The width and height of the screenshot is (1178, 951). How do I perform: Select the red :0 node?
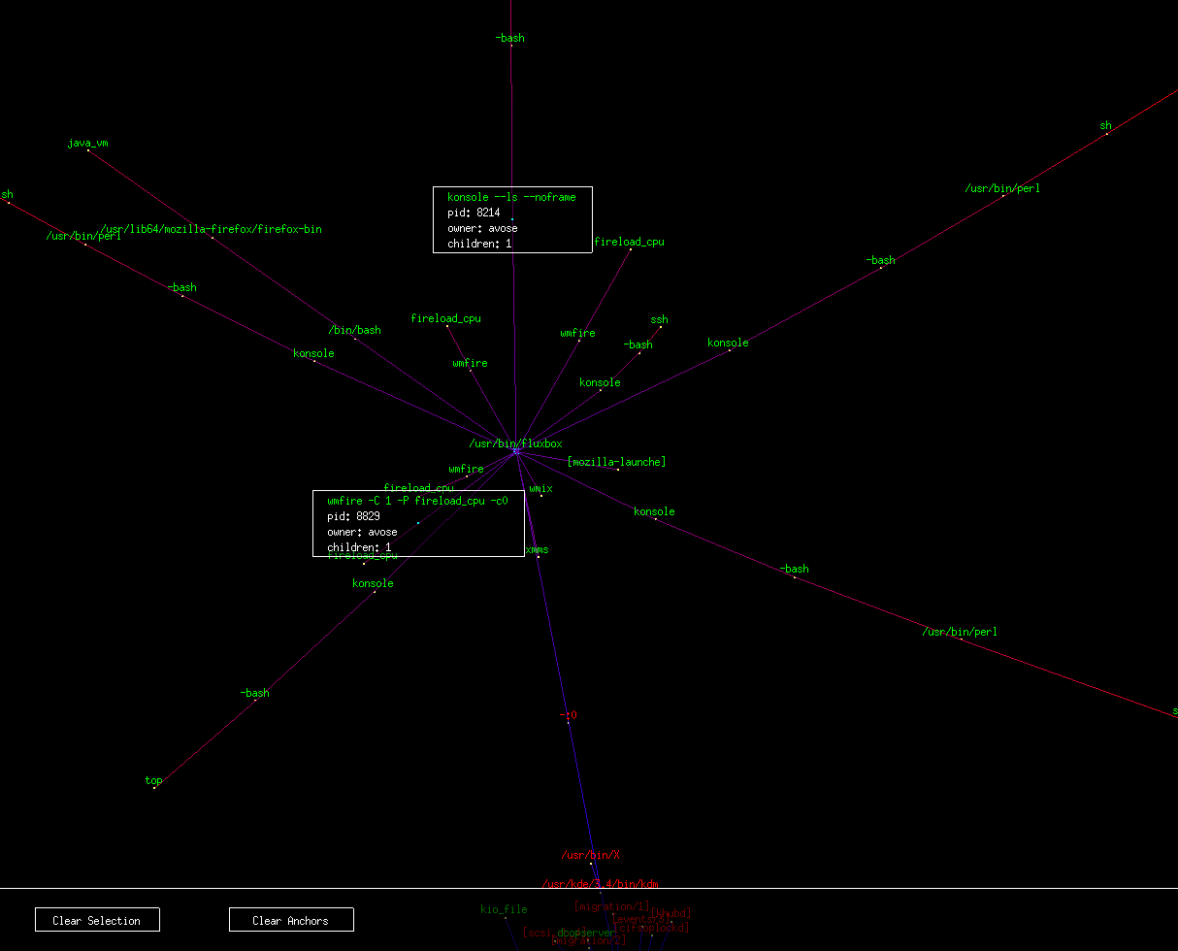coord(568,721)
